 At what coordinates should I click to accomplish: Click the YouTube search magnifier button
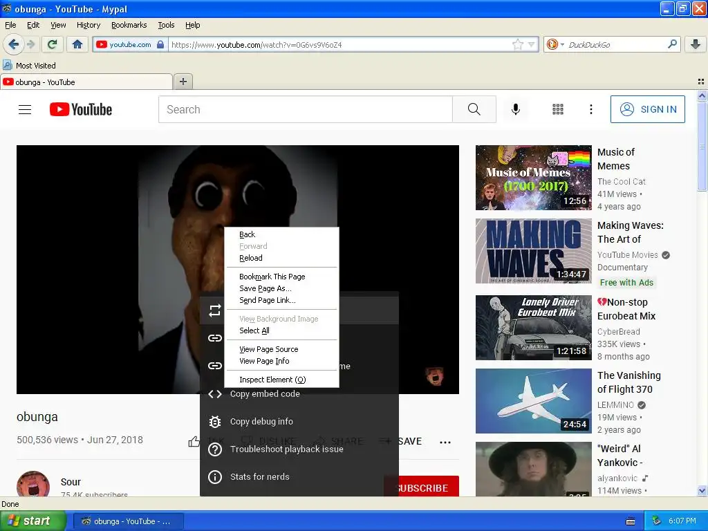[x=474, y=109]
